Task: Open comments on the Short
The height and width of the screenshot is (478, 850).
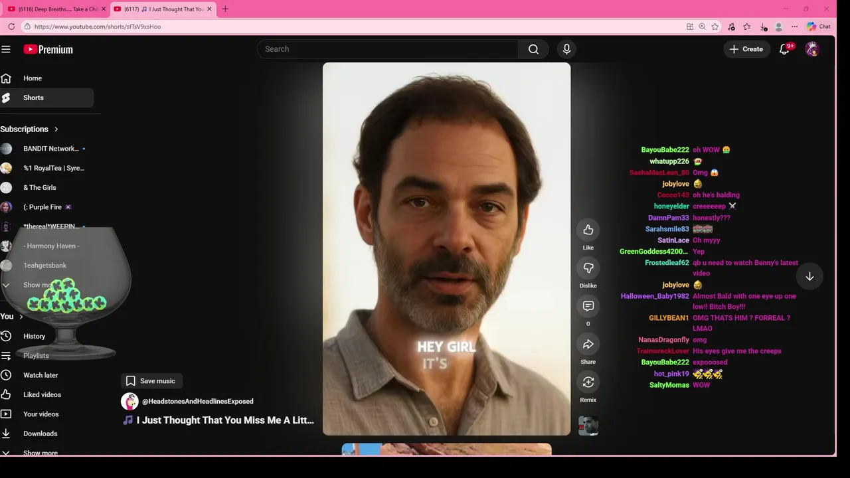Action: point(588,306)
